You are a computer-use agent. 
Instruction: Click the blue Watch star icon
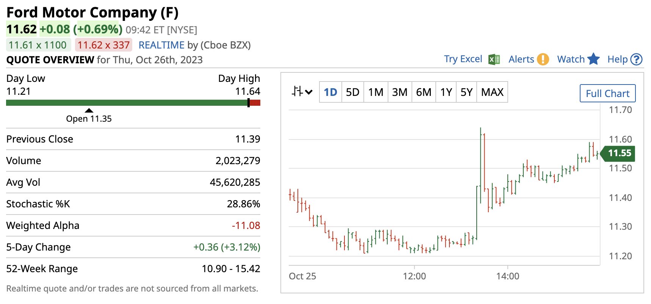[x=593, y=59]
